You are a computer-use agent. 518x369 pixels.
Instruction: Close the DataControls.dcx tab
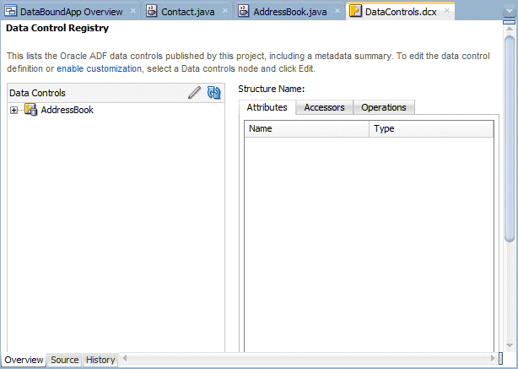click(447, 11)
